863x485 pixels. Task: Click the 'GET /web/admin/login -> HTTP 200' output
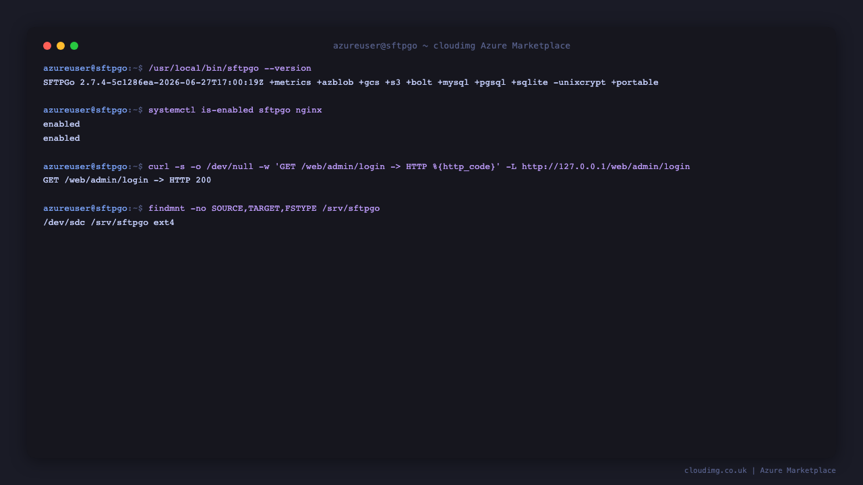pos(127,180)
